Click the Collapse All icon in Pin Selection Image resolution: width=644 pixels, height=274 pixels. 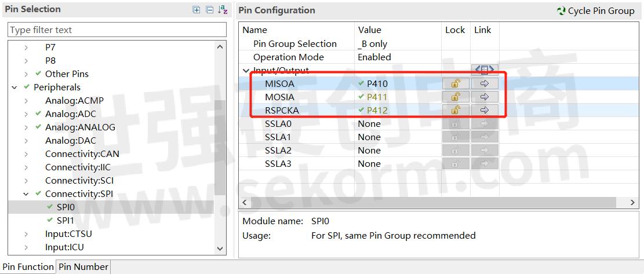pos(209,10)
